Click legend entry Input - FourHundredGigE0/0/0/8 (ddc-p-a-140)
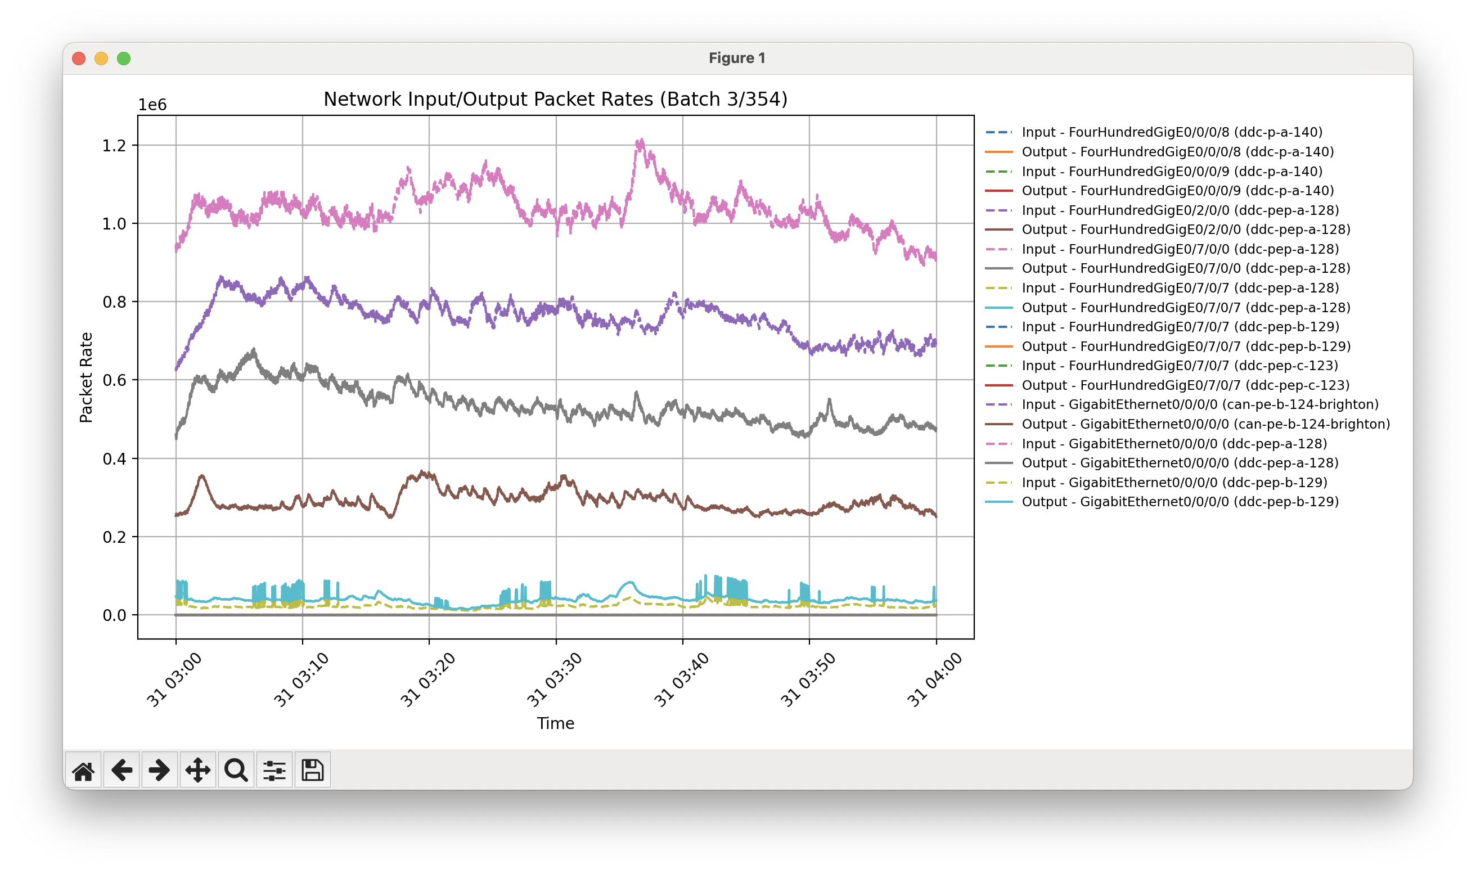 (1171, 132)
